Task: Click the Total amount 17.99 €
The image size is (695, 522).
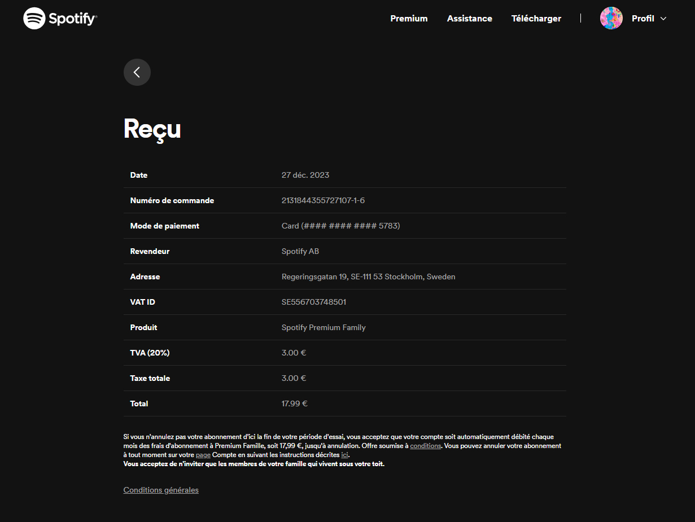Action: (295, 403)
